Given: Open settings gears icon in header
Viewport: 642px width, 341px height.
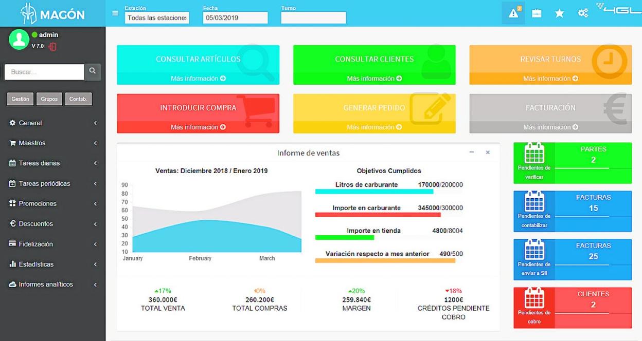Looking at the screenshot, I should click(582, 14).
